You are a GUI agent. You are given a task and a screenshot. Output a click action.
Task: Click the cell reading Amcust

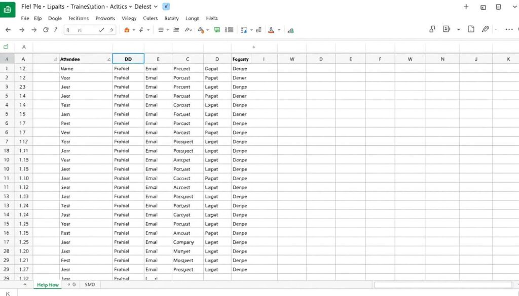coord(188,233)
